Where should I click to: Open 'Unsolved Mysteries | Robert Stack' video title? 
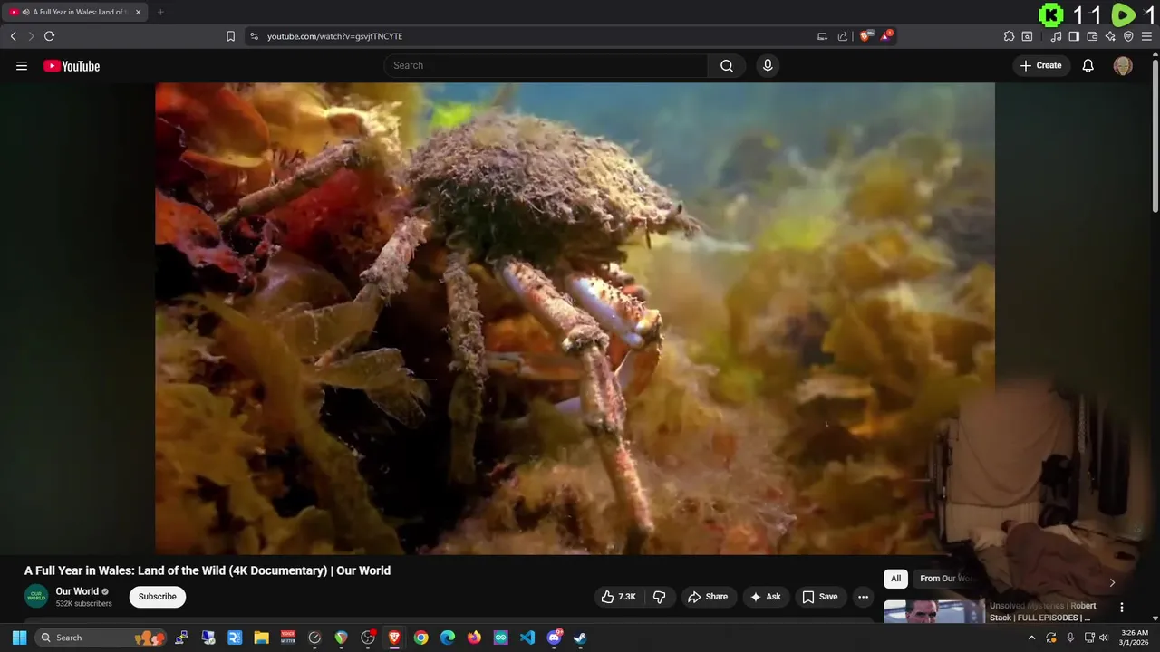click(x=1042, y=611)
